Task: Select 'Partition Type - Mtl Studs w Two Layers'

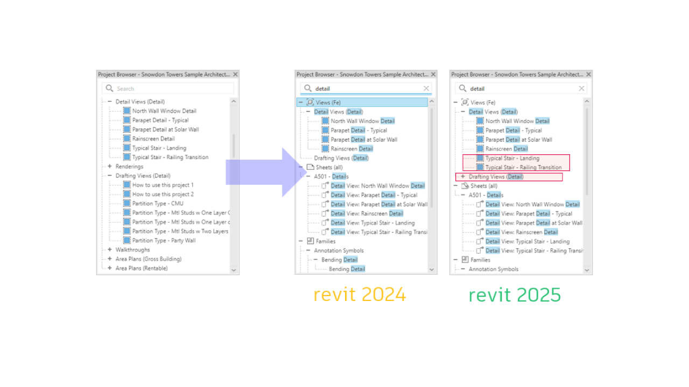Action: [180, 231]
